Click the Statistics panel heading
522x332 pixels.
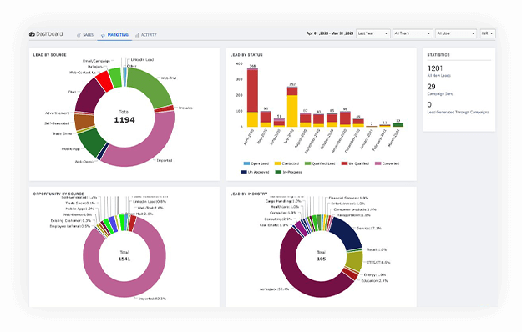pos(438,55)
